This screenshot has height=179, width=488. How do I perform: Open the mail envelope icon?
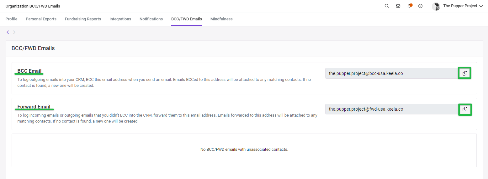[398, 6]
